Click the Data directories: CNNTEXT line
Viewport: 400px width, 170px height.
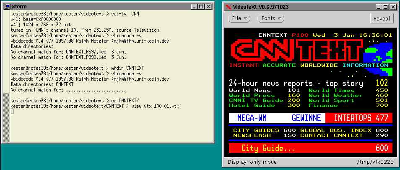[42, 84]
